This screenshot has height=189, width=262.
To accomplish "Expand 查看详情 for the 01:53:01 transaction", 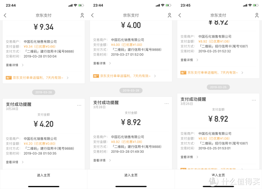I will 190,157.
